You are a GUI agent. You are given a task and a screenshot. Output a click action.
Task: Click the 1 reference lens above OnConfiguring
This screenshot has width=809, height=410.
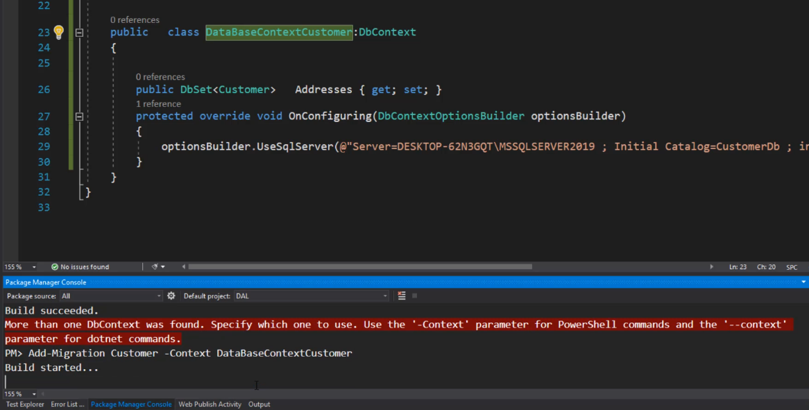coord(158,103)
